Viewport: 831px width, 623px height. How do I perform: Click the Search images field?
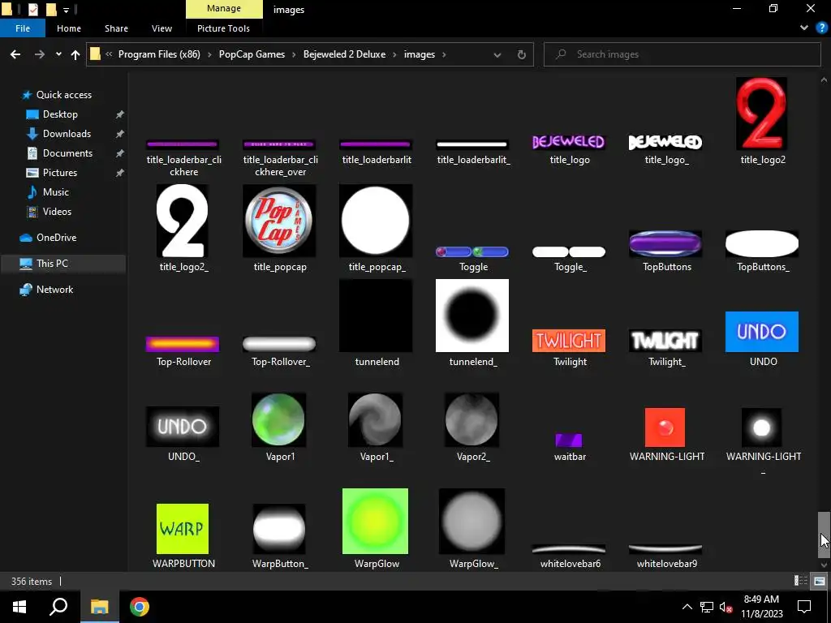pos(682,54)
